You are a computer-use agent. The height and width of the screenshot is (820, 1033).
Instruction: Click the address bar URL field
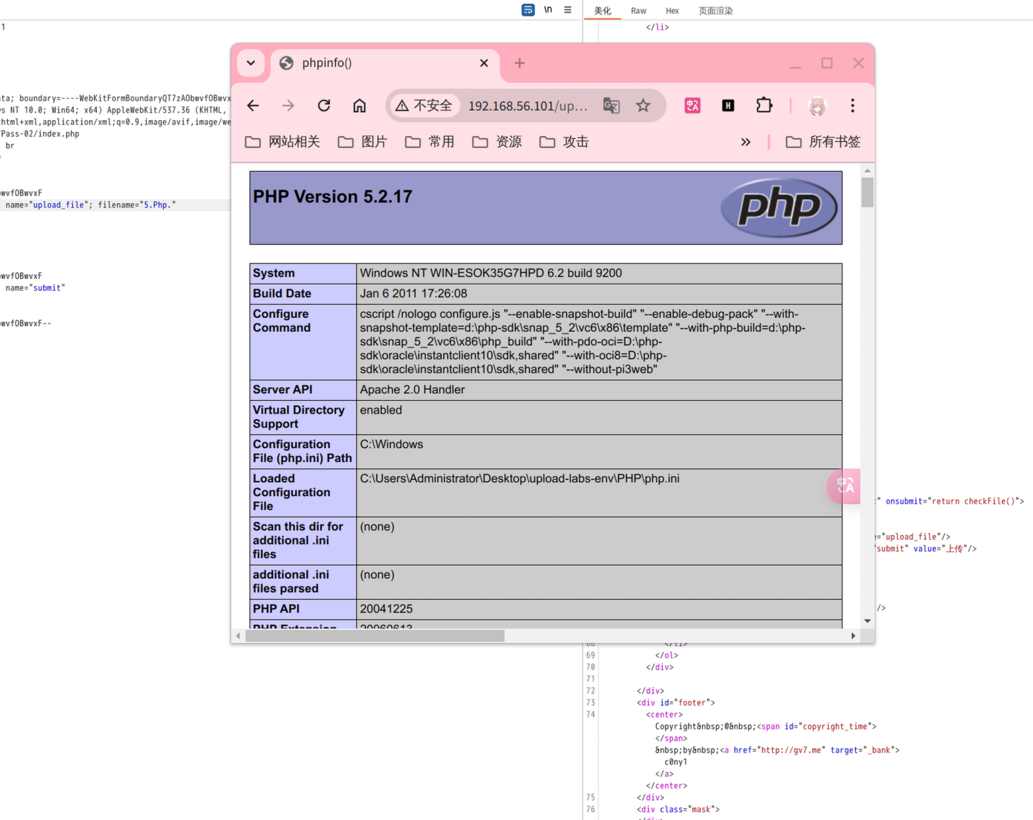[527, 105]
